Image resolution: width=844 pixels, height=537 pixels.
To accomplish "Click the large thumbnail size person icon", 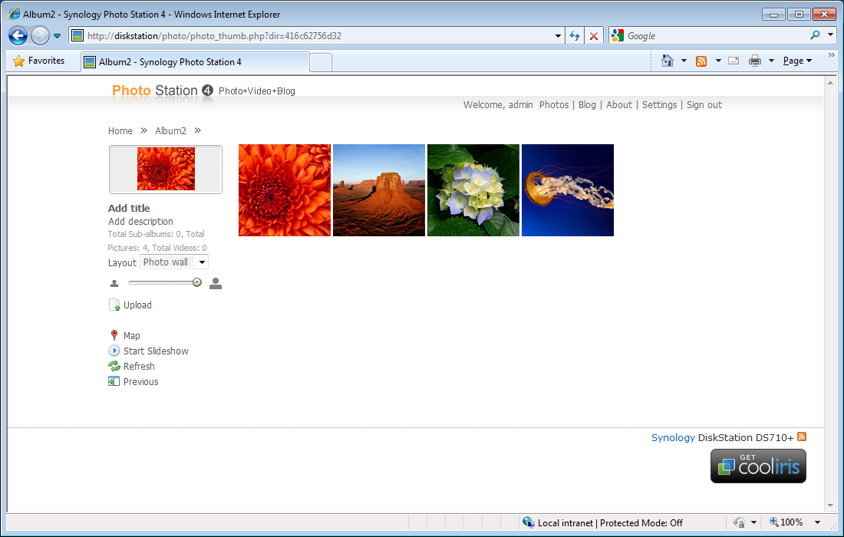I will [216, 283].
